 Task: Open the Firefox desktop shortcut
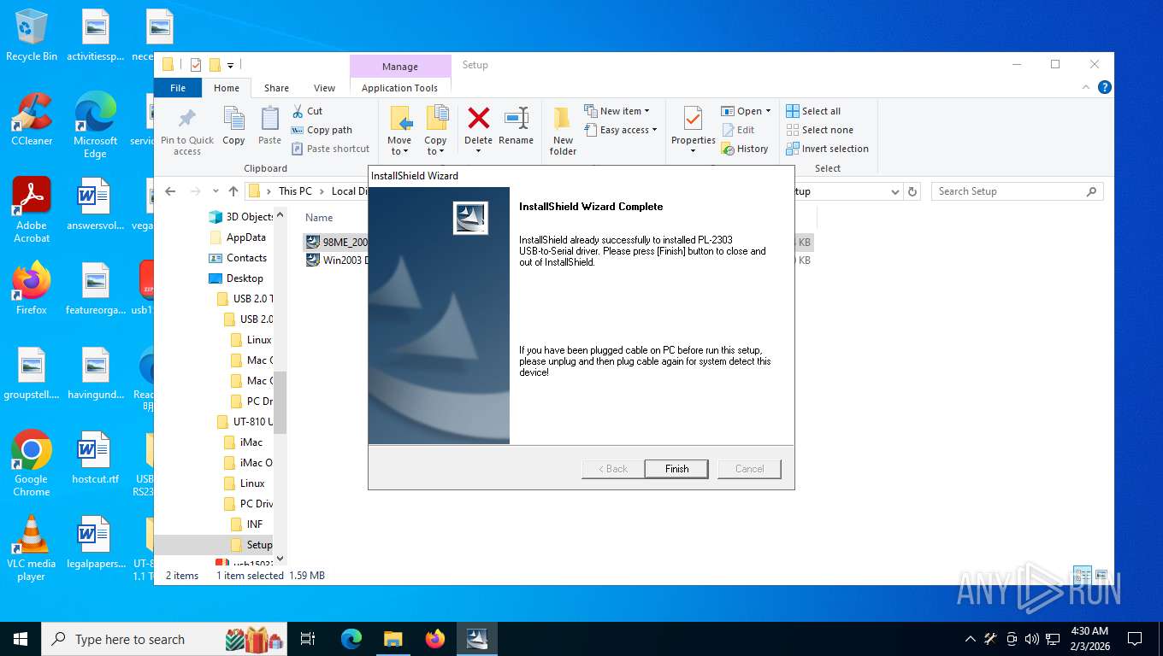[x=32, y=289]
